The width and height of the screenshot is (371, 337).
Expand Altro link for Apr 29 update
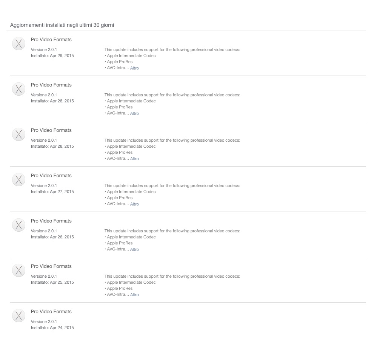tap(134, 68)
